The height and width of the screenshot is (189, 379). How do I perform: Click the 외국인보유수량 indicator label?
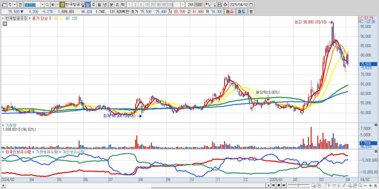18,152
